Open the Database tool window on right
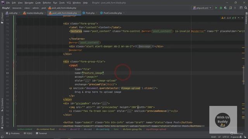248x139 pixels. (246, 18)
